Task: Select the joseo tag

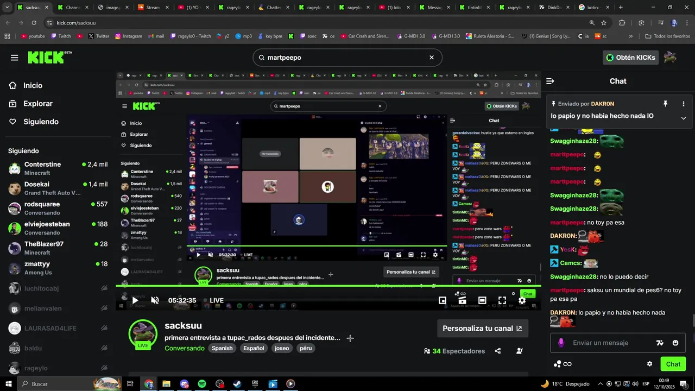Action: coord(282,348)
